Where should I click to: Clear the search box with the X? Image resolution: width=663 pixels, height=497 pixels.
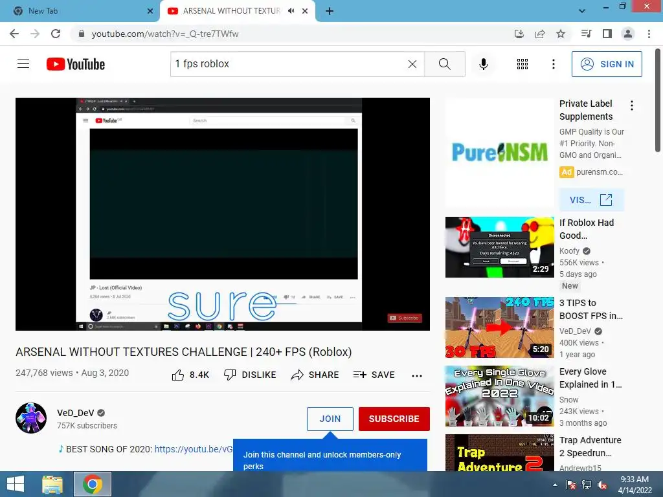point(412,64)
